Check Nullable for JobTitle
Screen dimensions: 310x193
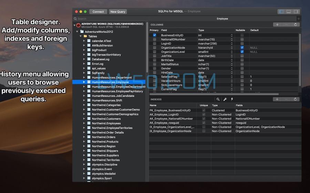[242, 56]
